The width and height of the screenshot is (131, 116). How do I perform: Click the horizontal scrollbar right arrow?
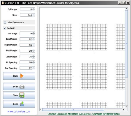point(123,110)
